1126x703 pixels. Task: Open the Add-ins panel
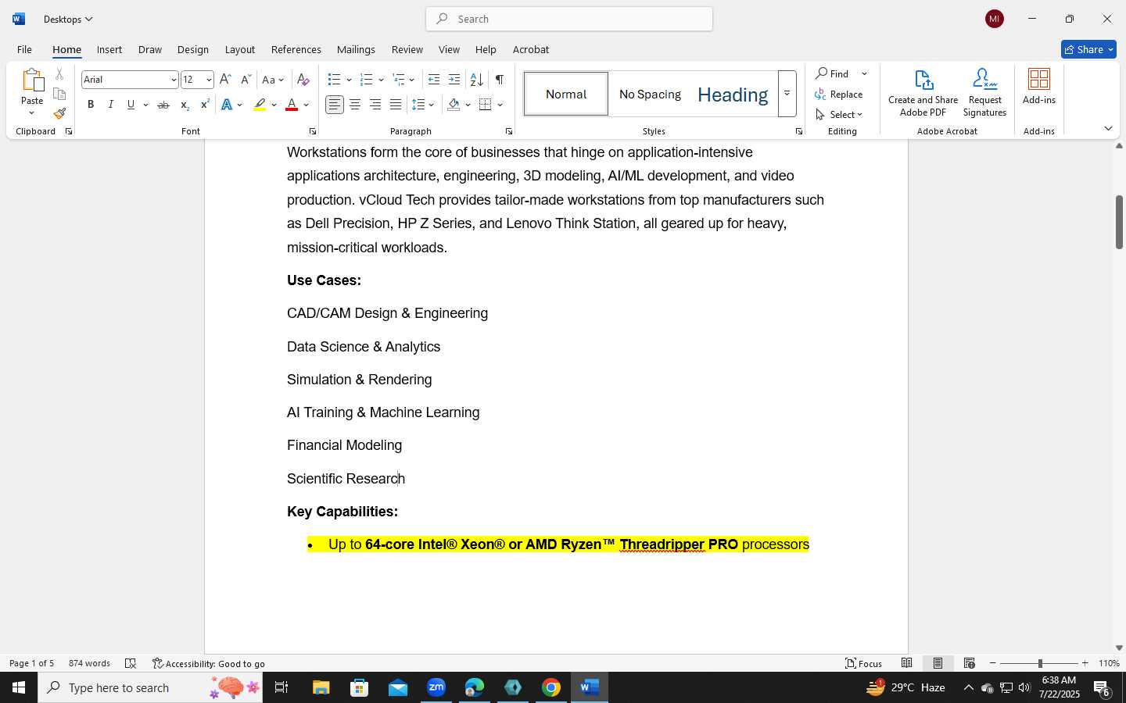pos(1039,86)
